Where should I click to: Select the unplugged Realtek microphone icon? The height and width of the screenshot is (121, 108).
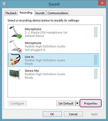coord(16,46)
